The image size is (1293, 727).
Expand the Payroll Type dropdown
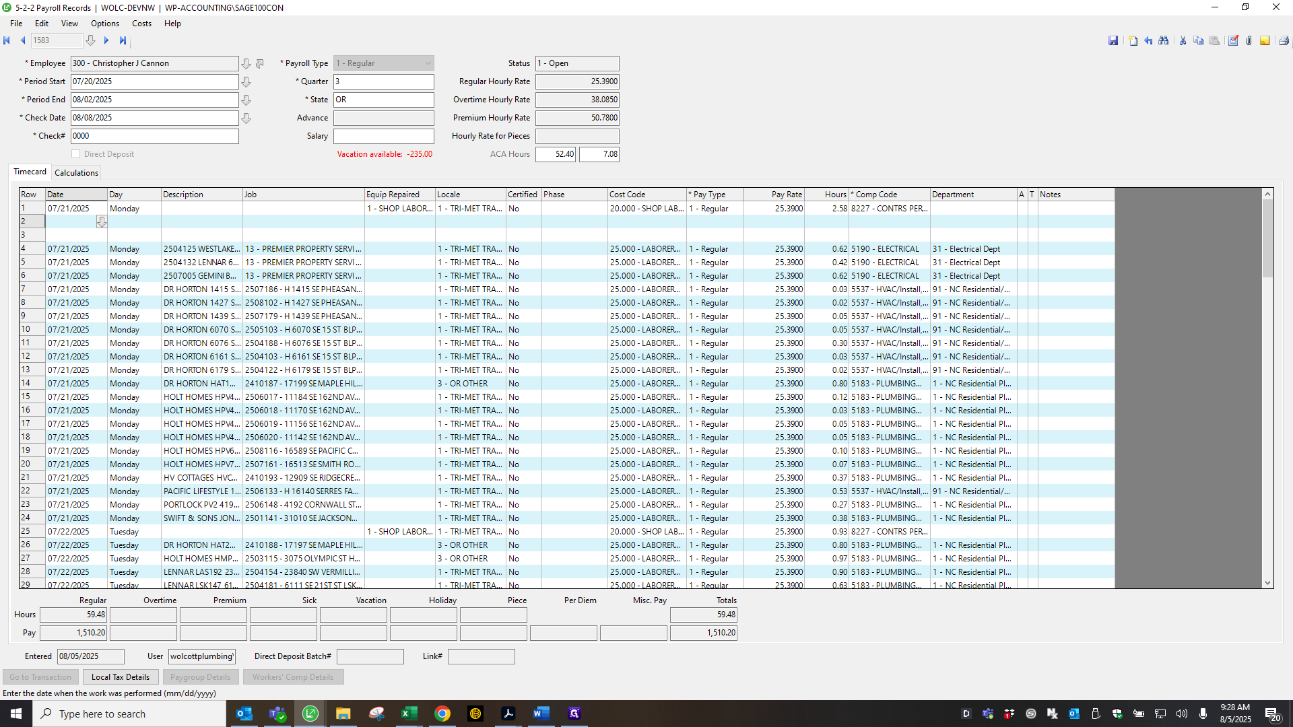(428, 63)
